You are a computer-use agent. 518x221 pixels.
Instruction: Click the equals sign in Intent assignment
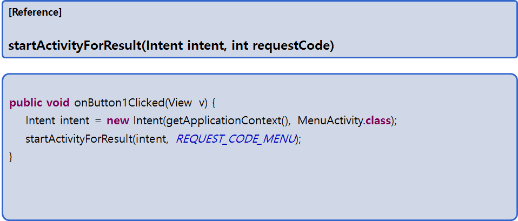click(x=98, y=121)
